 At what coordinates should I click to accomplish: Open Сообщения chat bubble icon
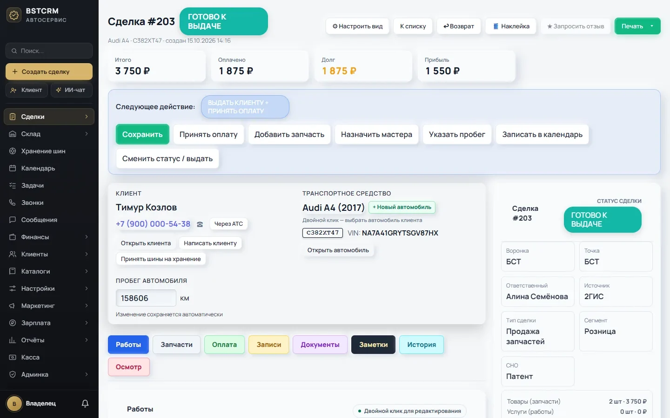pos(13,220)
